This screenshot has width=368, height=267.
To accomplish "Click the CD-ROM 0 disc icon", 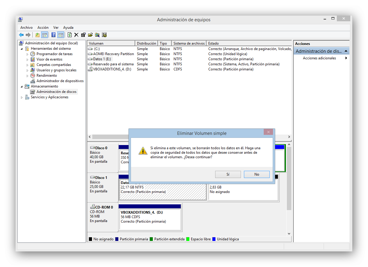I will (x=92, y=207).
